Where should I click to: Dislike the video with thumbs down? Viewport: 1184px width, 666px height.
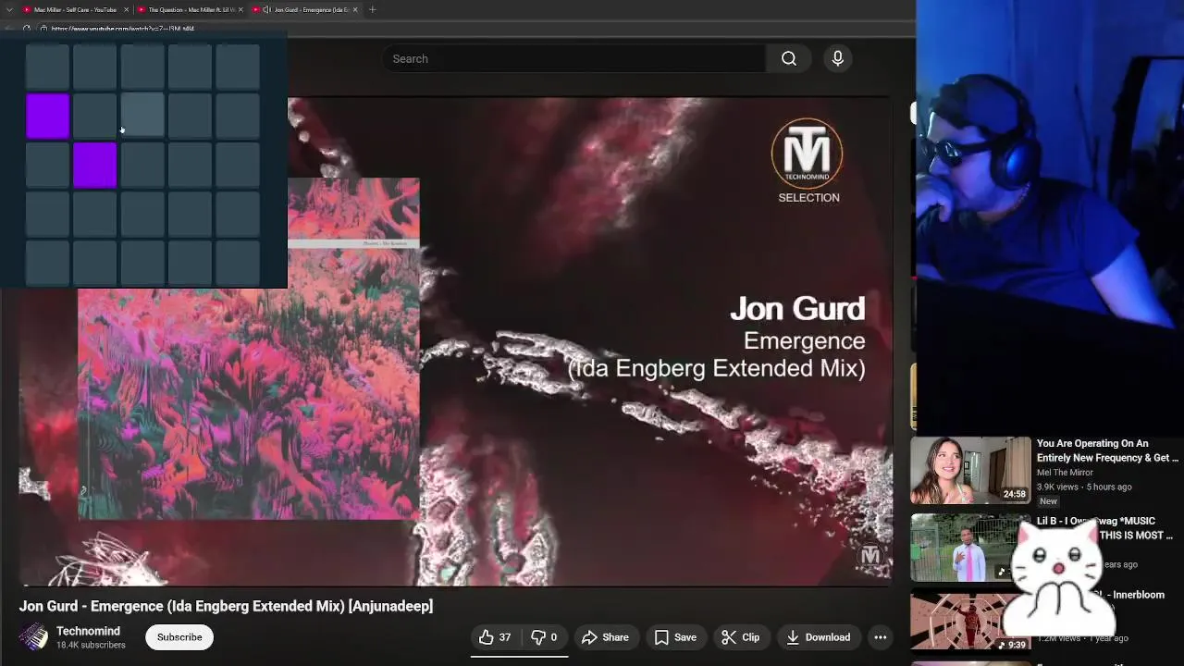coord(544,636)
